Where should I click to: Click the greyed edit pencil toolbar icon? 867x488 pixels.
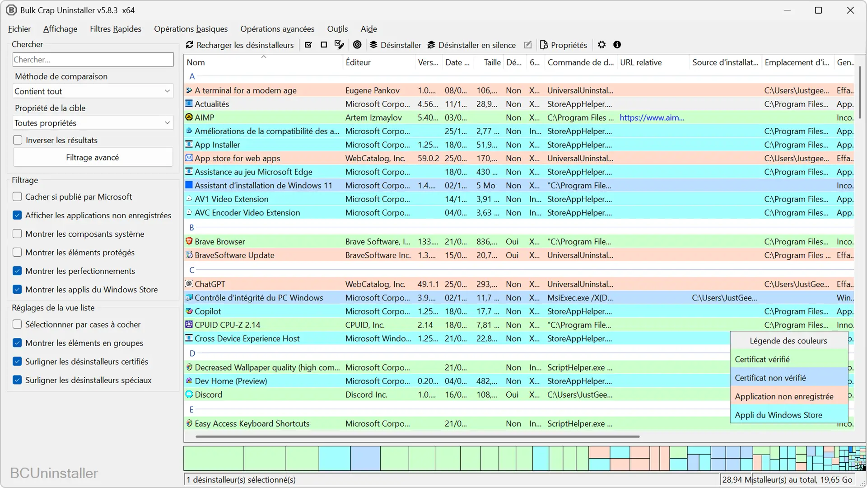(527, 45)
